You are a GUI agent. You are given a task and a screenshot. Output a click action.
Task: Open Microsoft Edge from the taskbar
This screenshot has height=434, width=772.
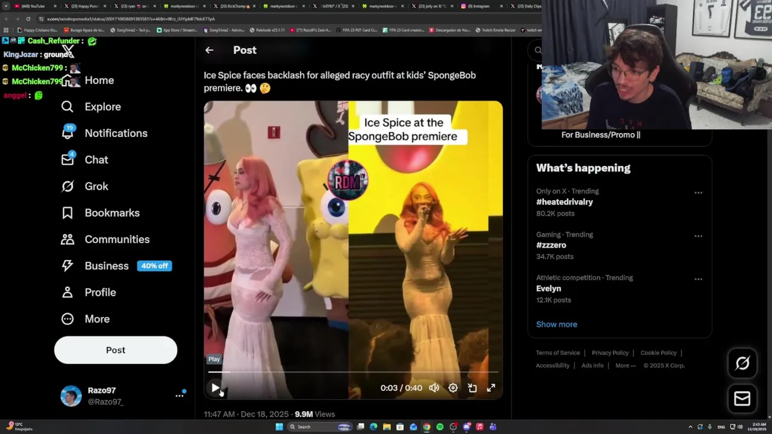[x=373, y=427]
